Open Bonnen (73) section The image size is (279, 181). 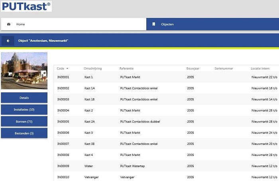coord(24,121)
